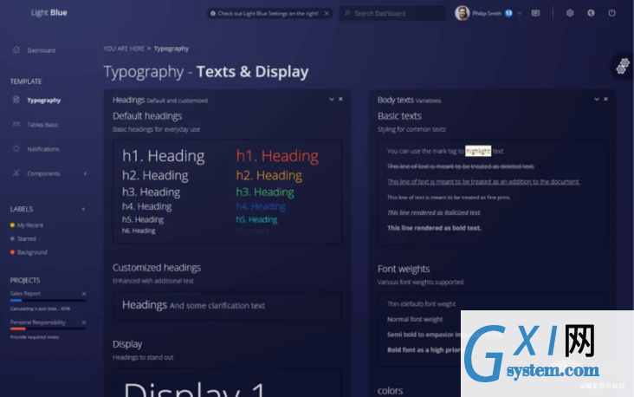This screenshot has height=397, width=634.
Task: Open theme settings cog tab
Action: click(x=623, y=66)
